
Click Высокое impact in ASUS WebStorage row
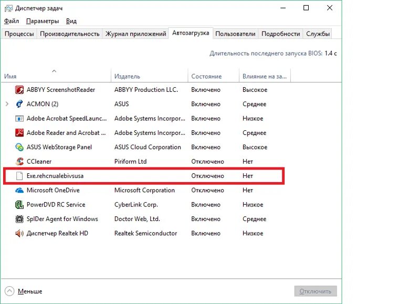point(255,147)
